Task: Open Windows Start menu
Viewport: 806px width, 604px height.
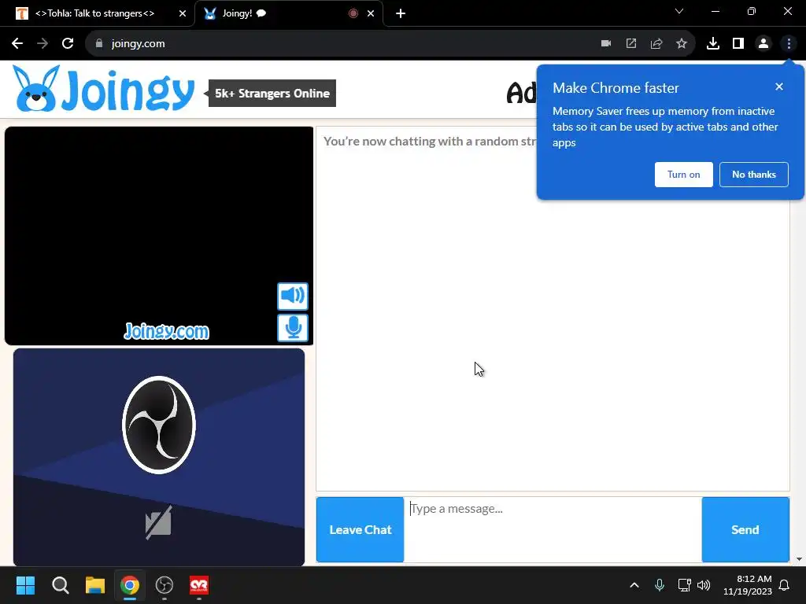Action: [x=25, y=585]
